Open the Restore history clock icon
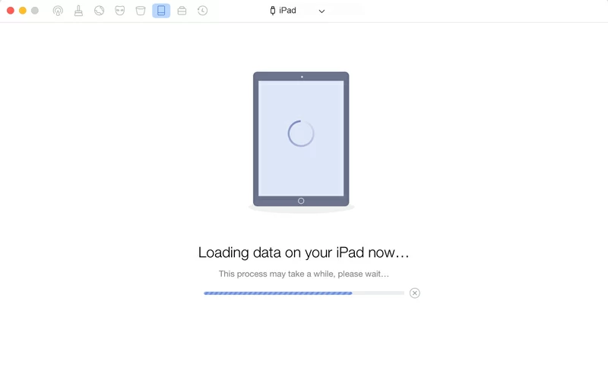 202,11
